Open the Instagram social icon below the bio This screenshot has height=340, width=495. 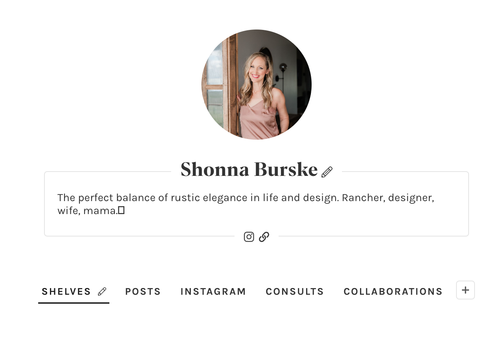coord(249,237)
